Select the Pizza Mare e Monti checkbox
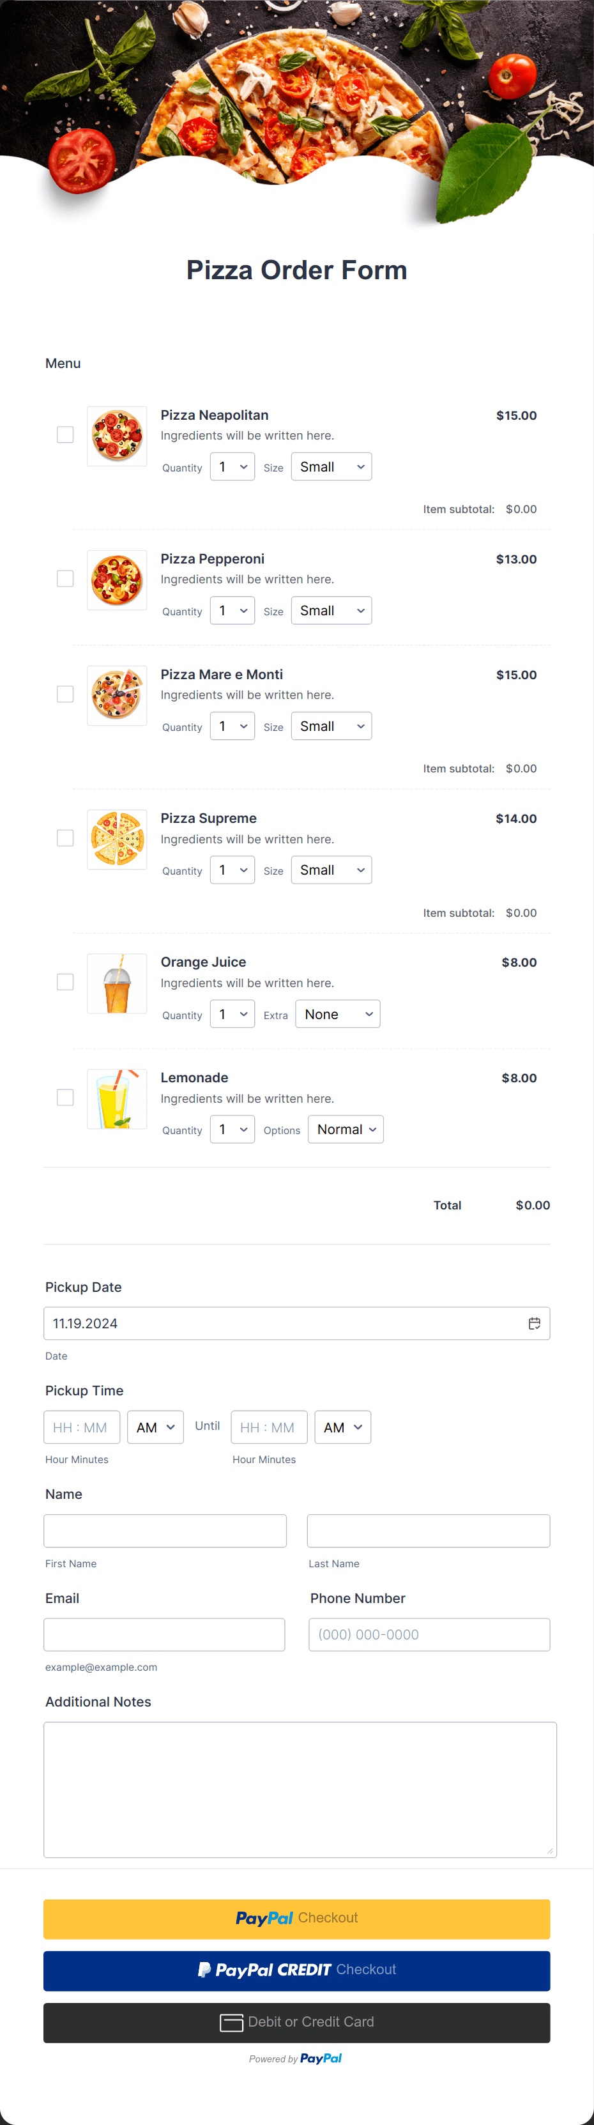The image size is (594, 2125). [65, 694]
